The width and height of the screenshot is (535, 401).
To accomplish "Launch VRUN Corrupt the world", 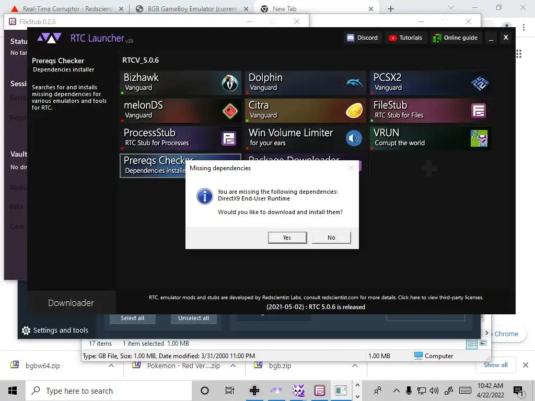I will coord(431,138).
